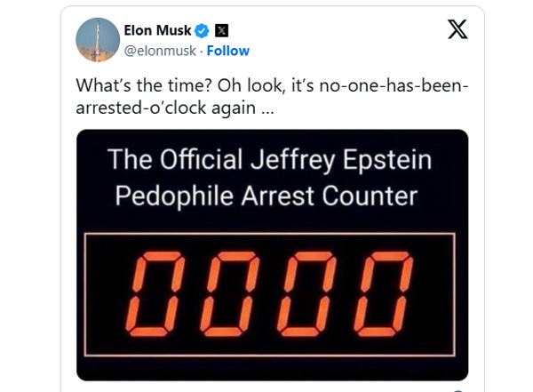533x392 pixels.
Task: Follow the @elonmusk account
Action: tap(228, 51)
